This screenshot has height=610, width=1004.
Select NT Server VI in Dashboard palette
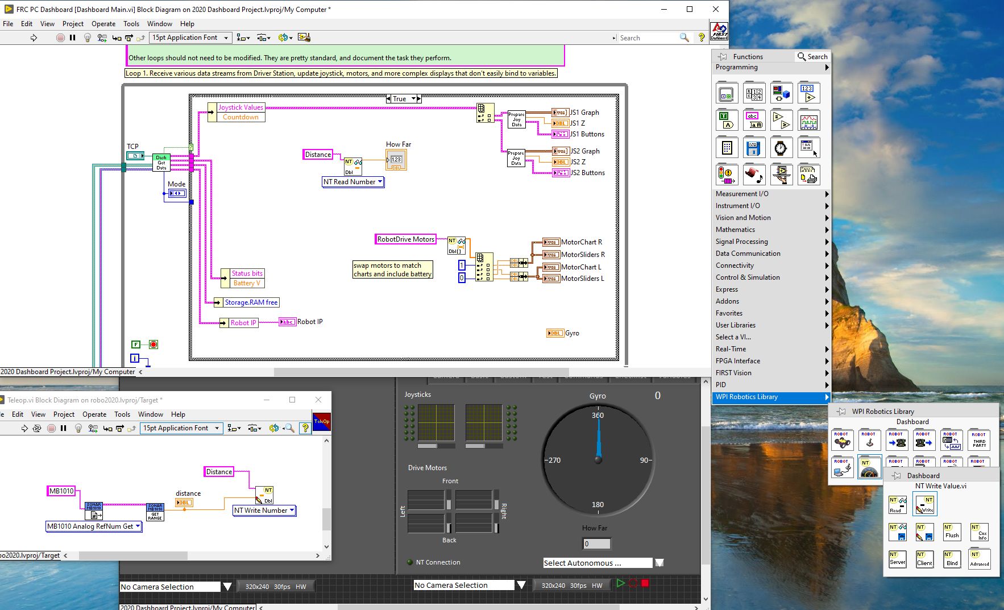[x=898, y=559]
